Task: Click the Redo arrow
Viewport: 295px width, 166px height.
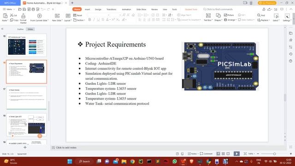Action: 48,9
